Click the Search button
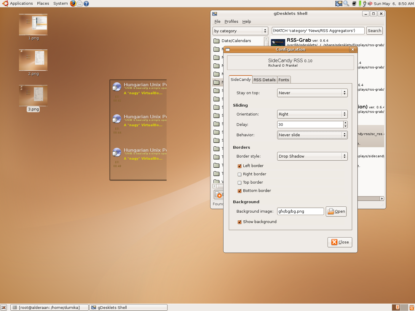 point(374,31)
